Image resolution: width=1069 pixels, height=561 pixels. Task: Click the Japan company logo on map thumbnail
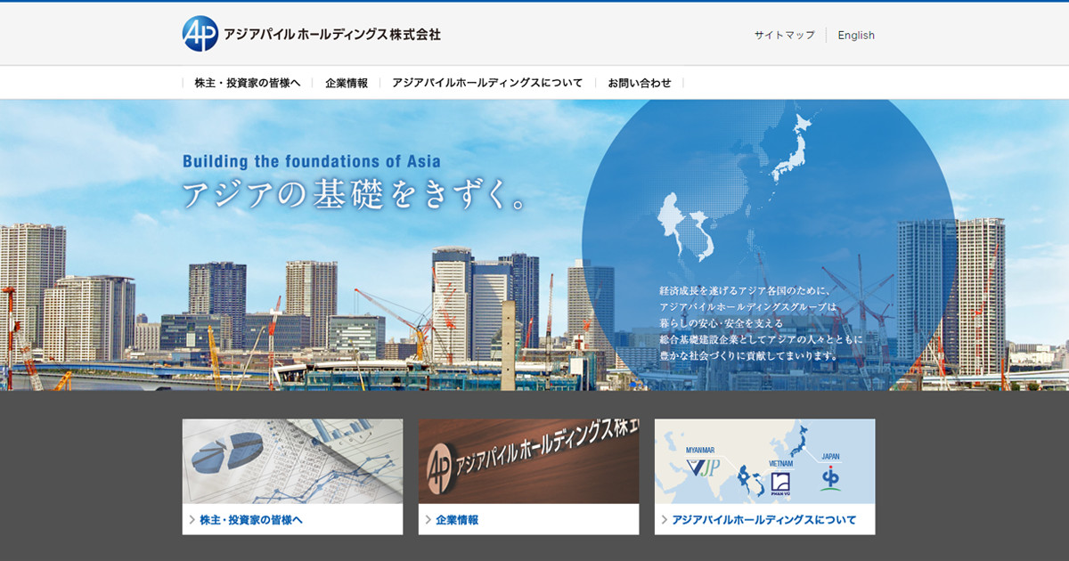coord(830,479)
